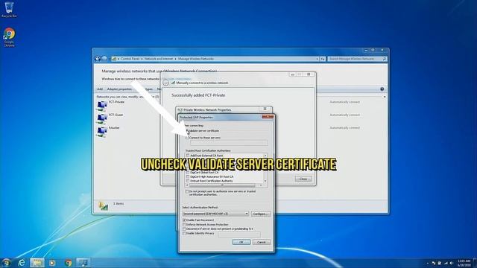Click the search magnifier in Control Panel
Screen dimensions: 477x268
385,59
